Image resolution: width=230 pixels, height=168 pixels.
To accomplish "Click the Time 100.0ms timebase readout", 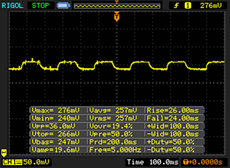I will pyautogui.click(x=153, y=162).
